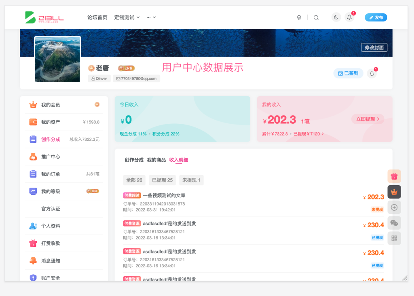Open top bar notification bell with badge

tap(349, 17)
